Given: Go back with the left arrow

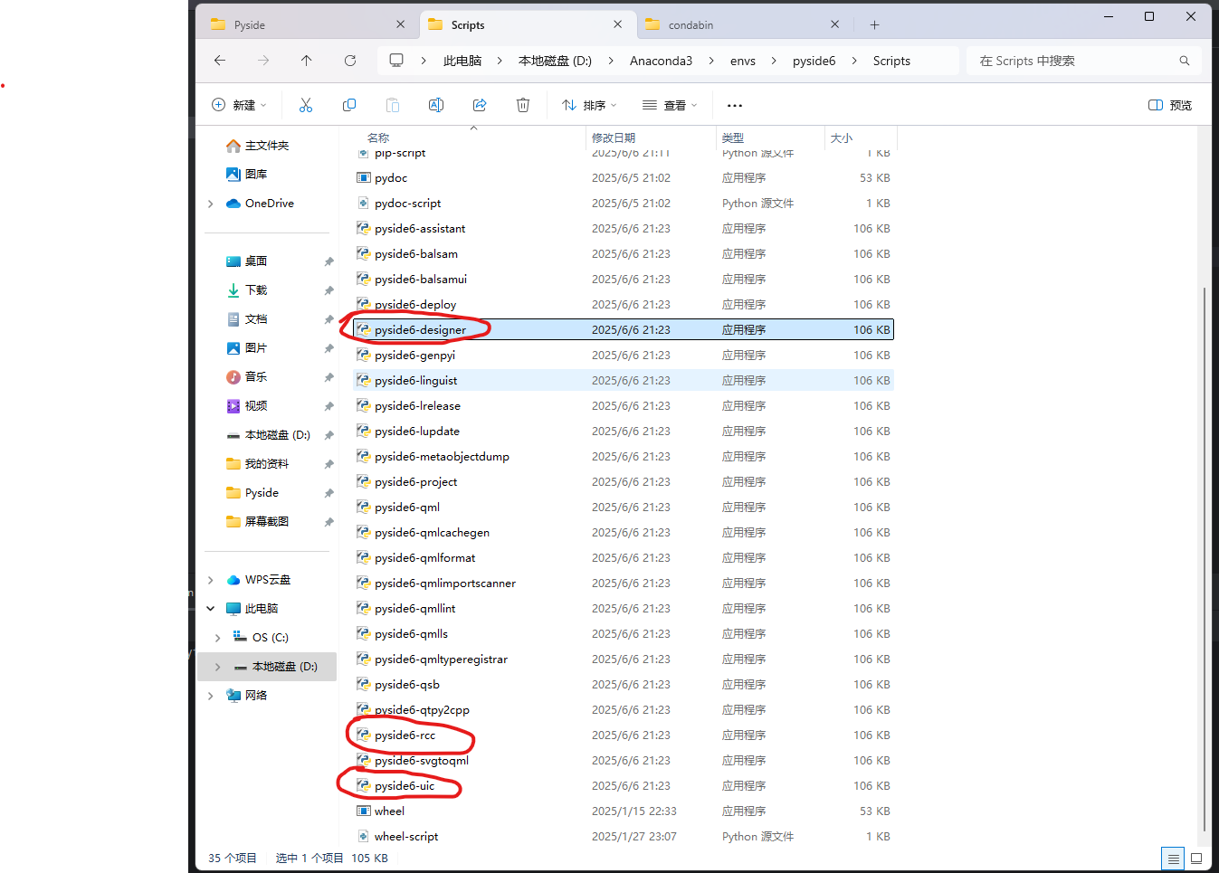Looking at the screenshot, I should click(x=220, y=61).
